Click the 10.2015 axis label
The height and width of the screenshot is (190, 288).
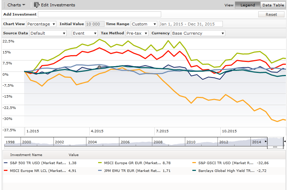point(229,131)
